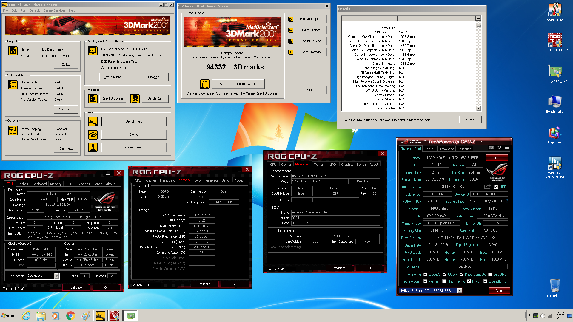Click the Lookup button in GPU-Z

(x=497, y=158)
